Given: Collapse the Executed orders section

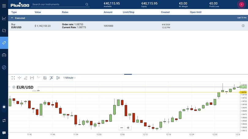Looking at the screenshot, I should (12, 18).
